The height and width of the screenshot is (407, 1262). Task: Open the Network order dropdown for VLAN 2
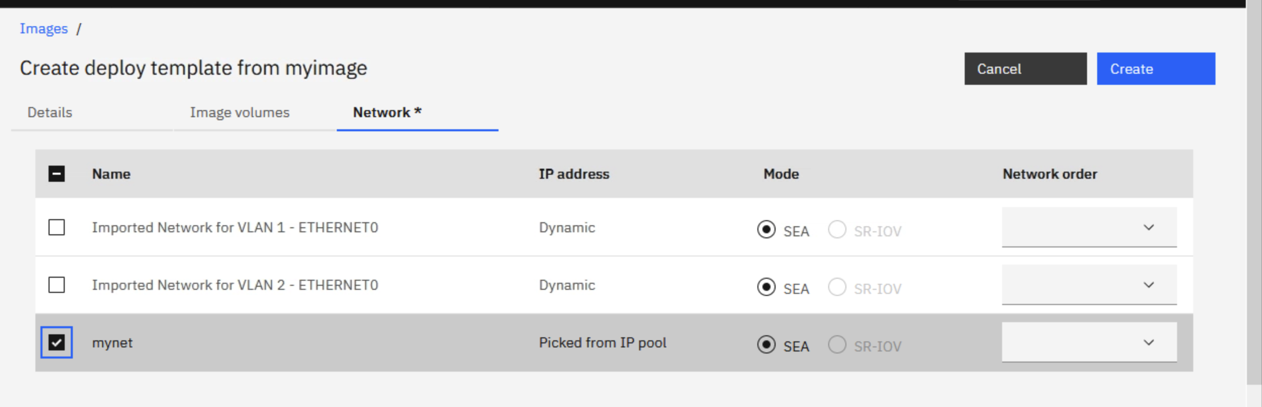[1089, 285]
